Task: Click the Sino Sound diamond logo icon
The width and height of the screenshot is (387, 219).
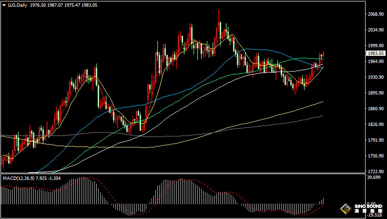Action: [x=344, y=209]
